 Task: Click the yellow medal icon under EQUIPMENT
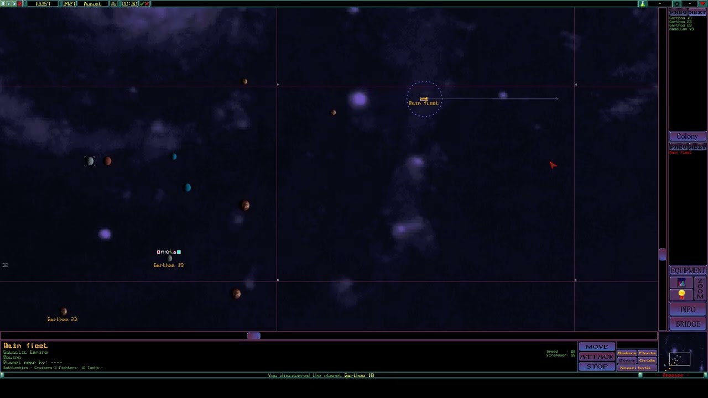tap(681, 294)
